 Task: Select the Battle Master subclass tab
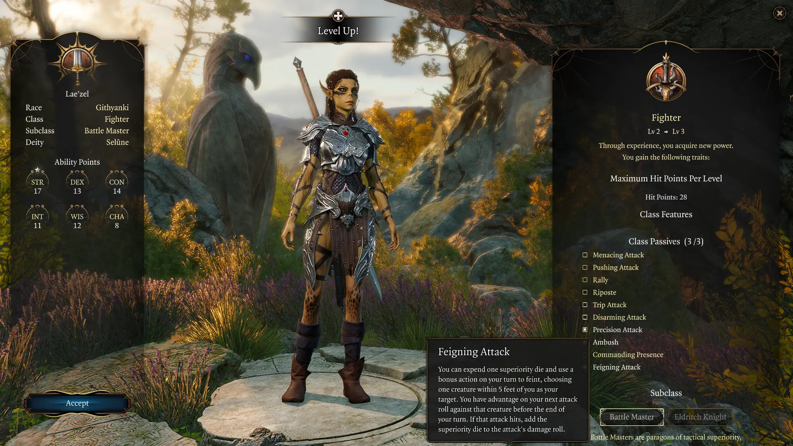pos(631,417)
